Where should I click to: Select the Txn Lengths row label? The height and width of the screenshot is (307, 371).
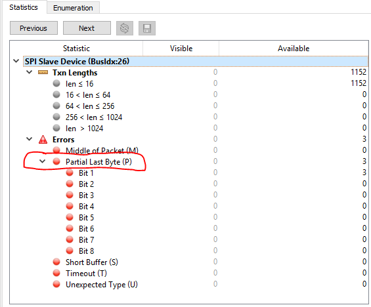coord(75,73)
